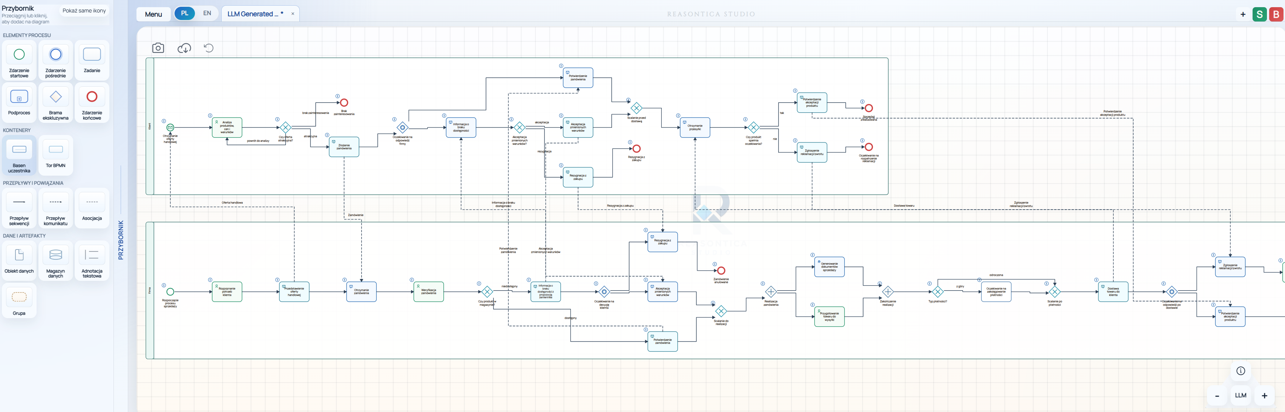Select the Otrzymanie zamówienia task

click(x=362, y=292)
